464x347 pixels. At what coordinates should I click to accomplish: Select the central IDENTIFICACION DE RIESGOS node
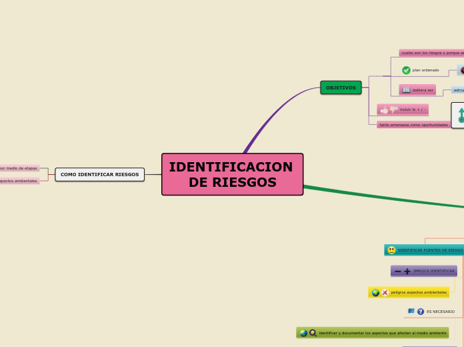tap(232, 174)
